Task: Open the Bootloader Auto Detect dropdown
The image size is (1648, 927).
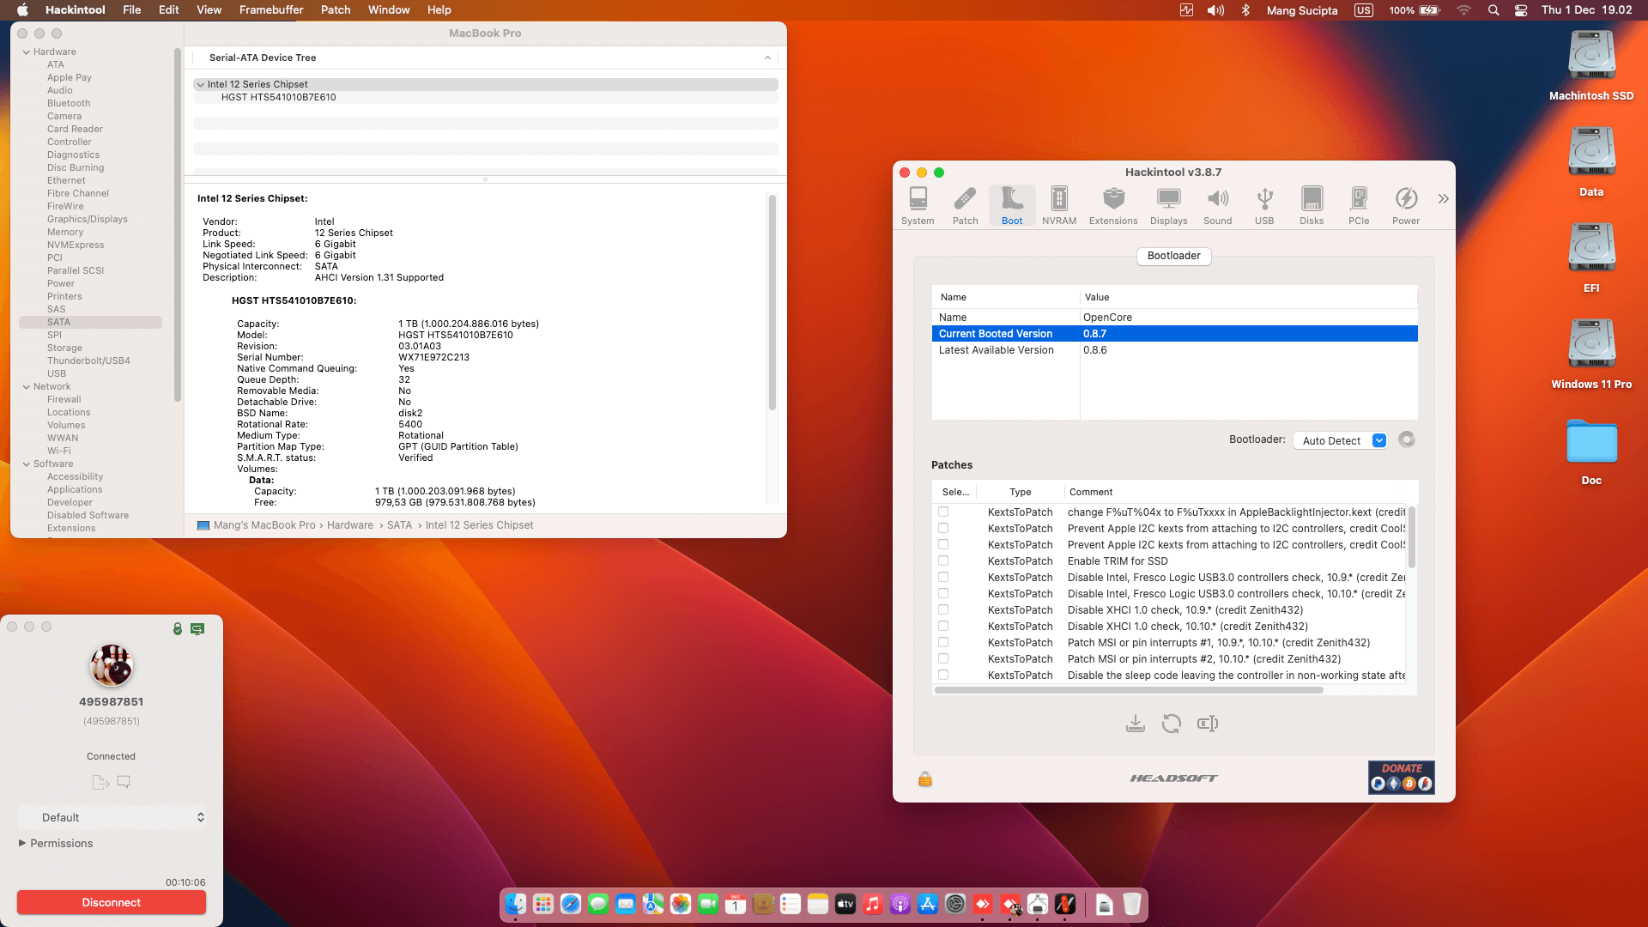Action: (x=1340, y=440)
